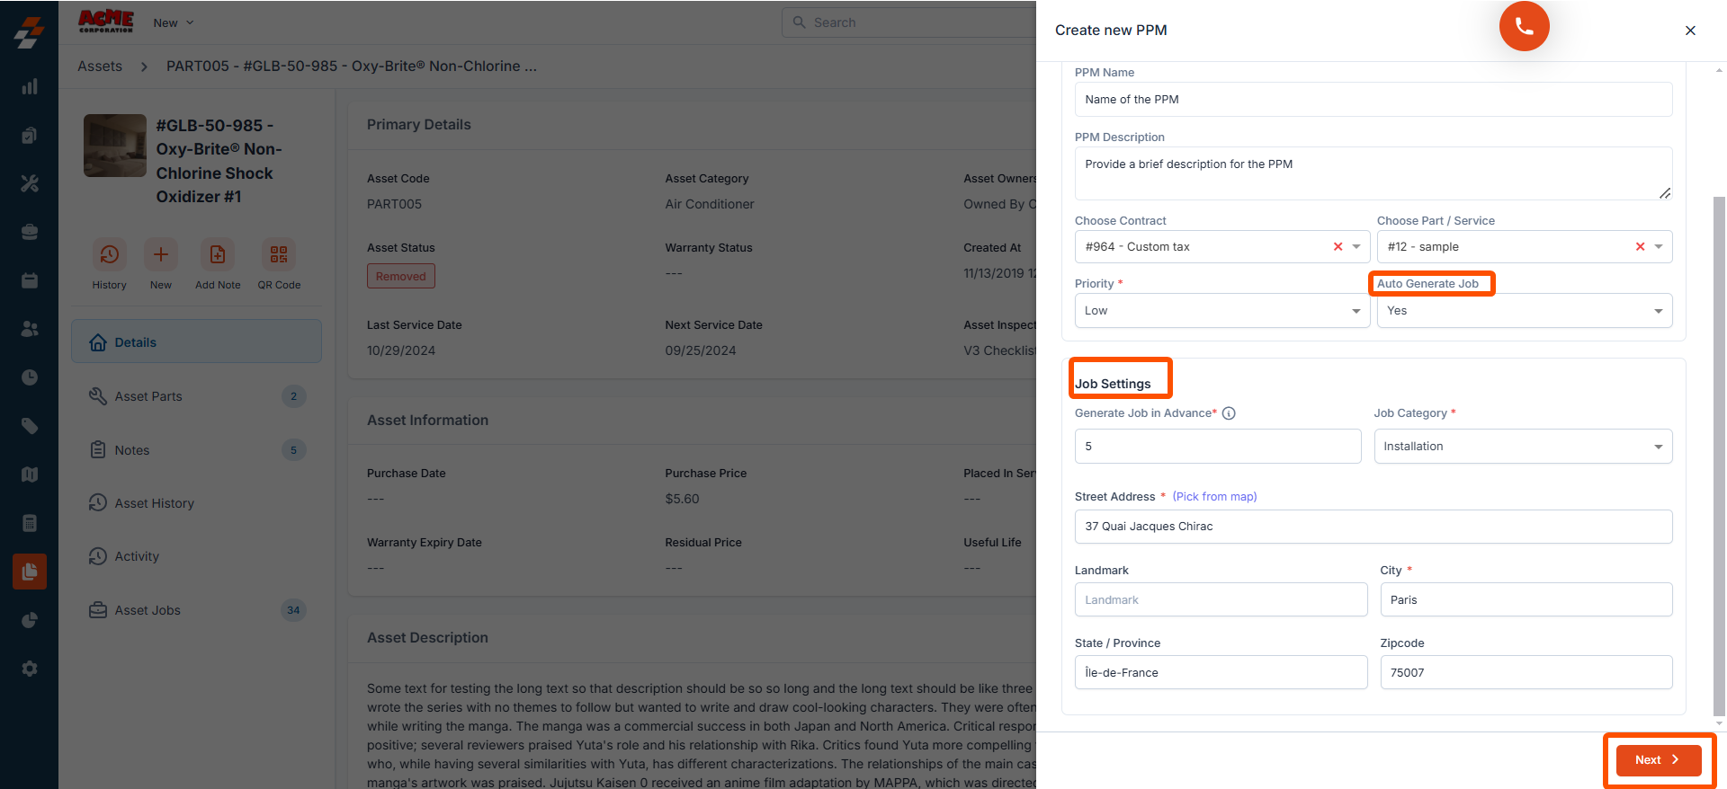Image resolution: width=1727 pixels, height=789 pixels.
Task: Clear the Choose Contract selection
Action: [1338, 247]
